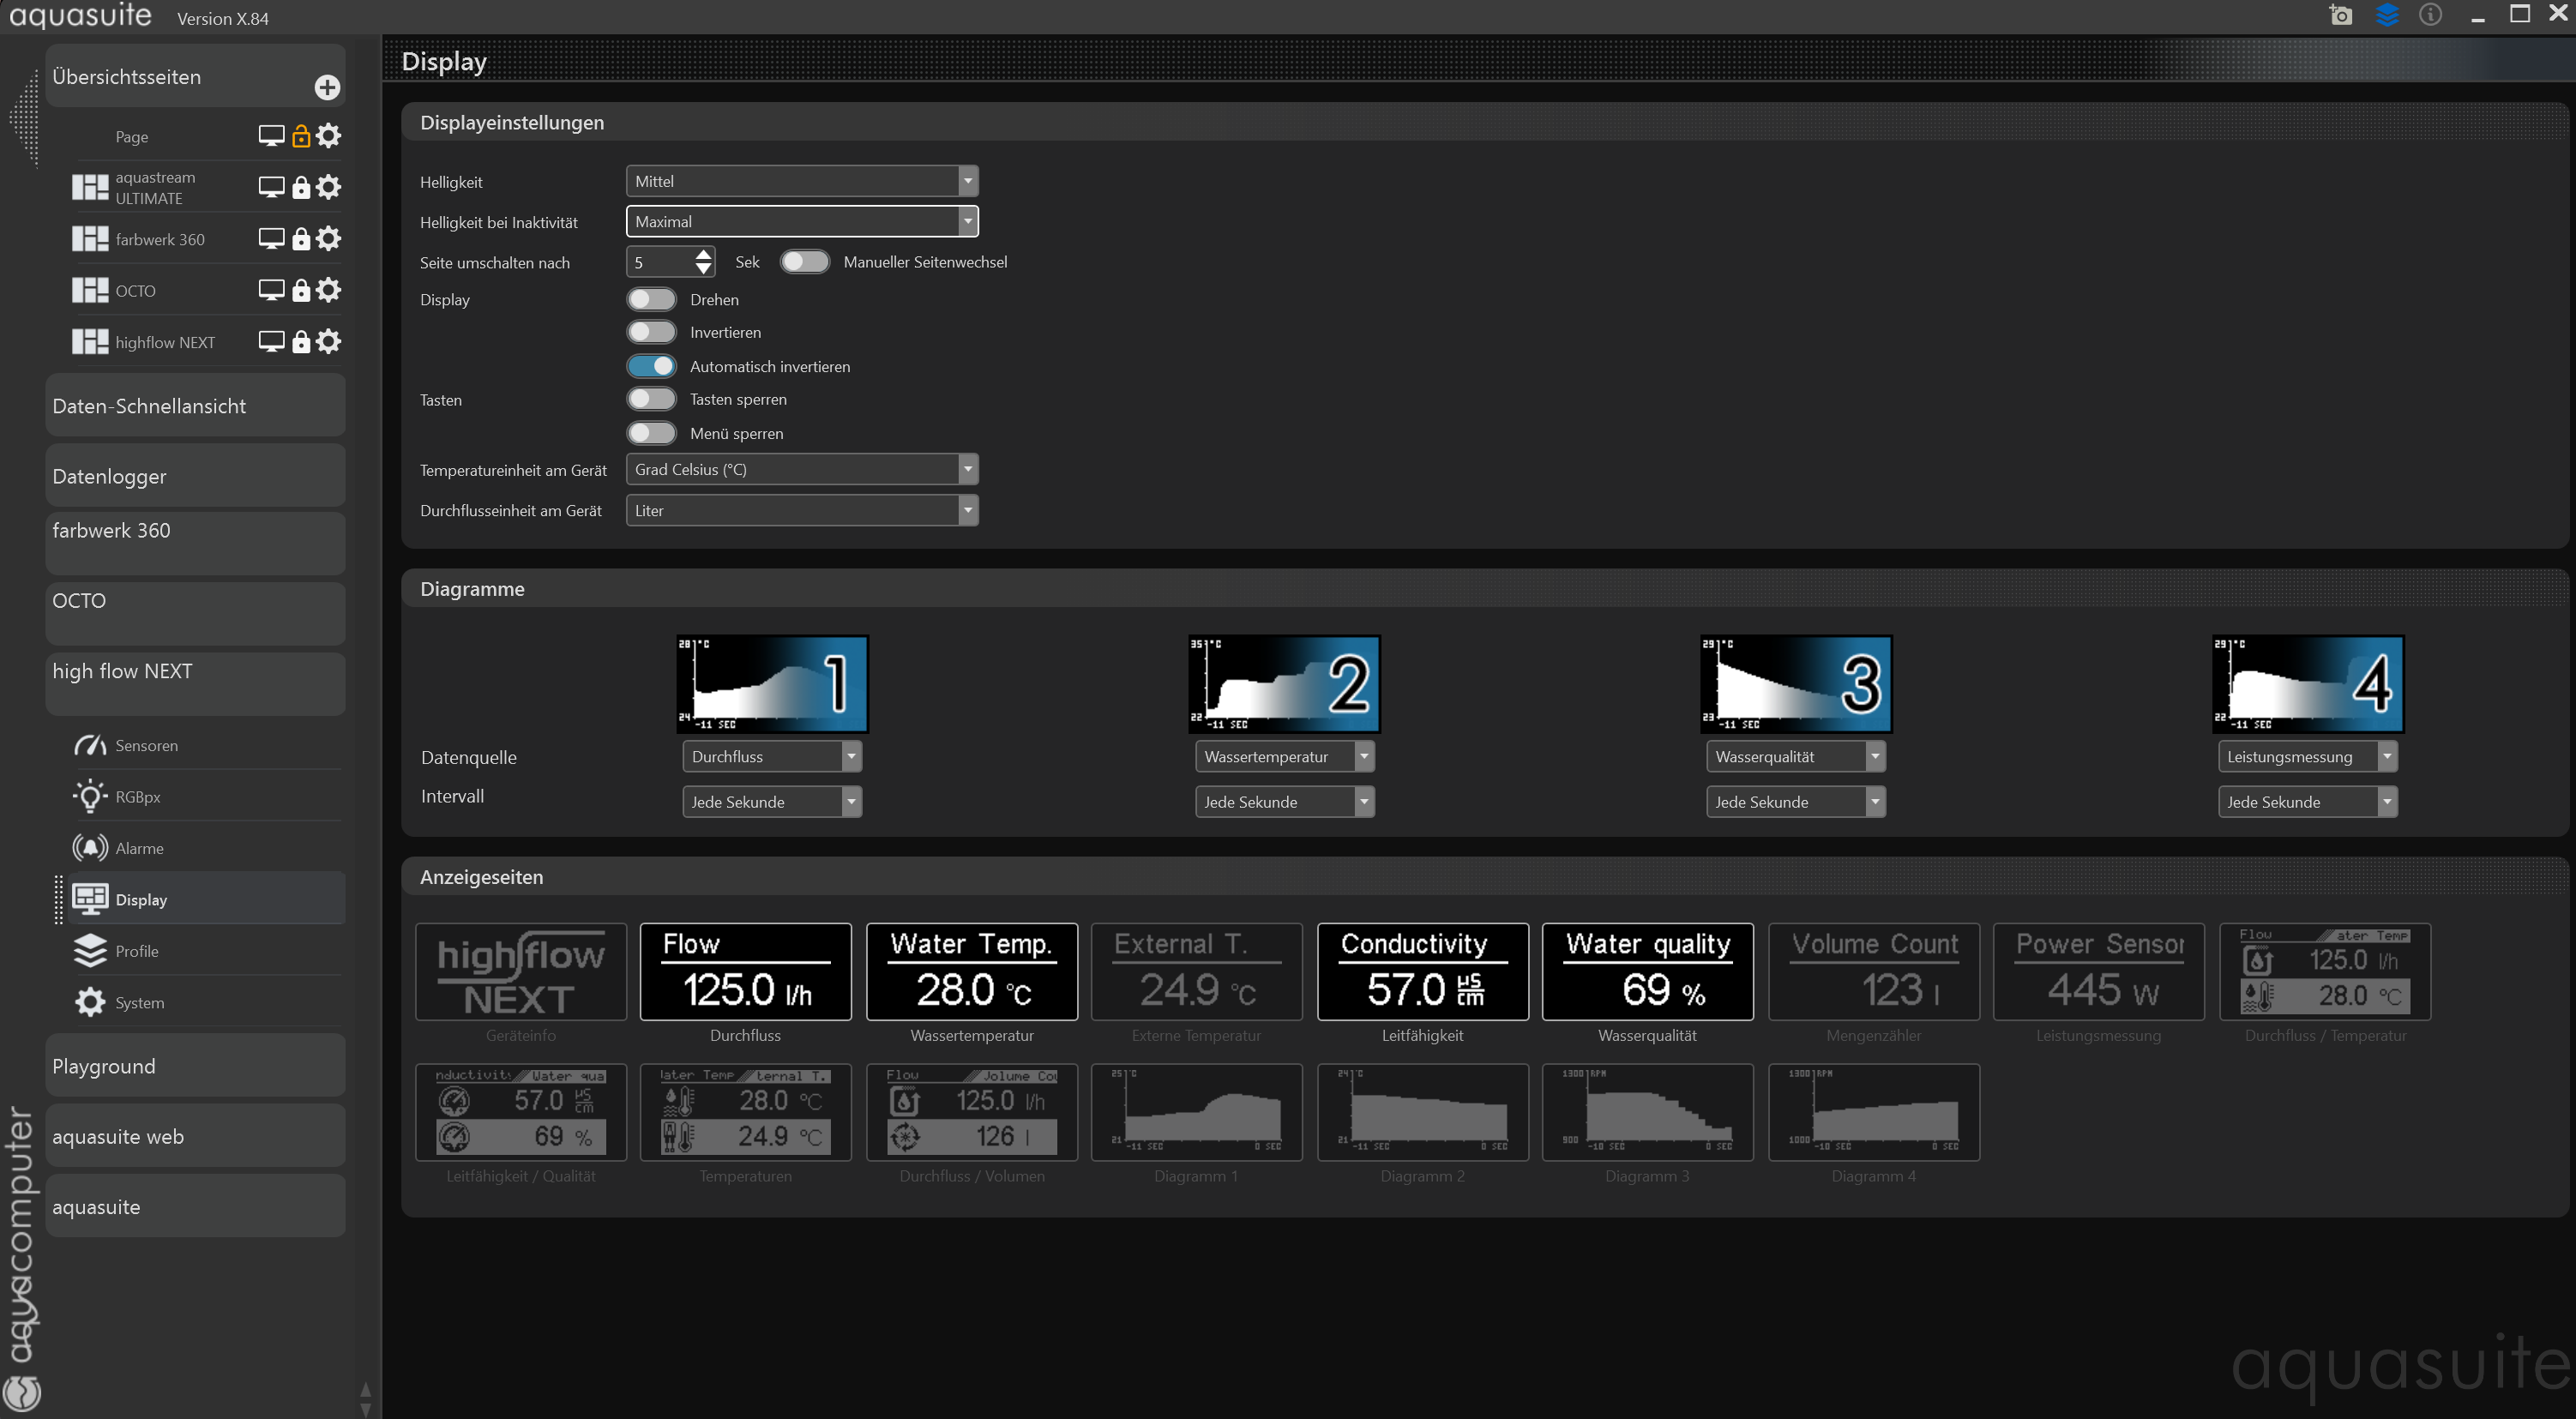This screenshot has height=1419, width=2576.
Task: Click the orange unlock icon for Page
Action: click(x=301, y=136)
